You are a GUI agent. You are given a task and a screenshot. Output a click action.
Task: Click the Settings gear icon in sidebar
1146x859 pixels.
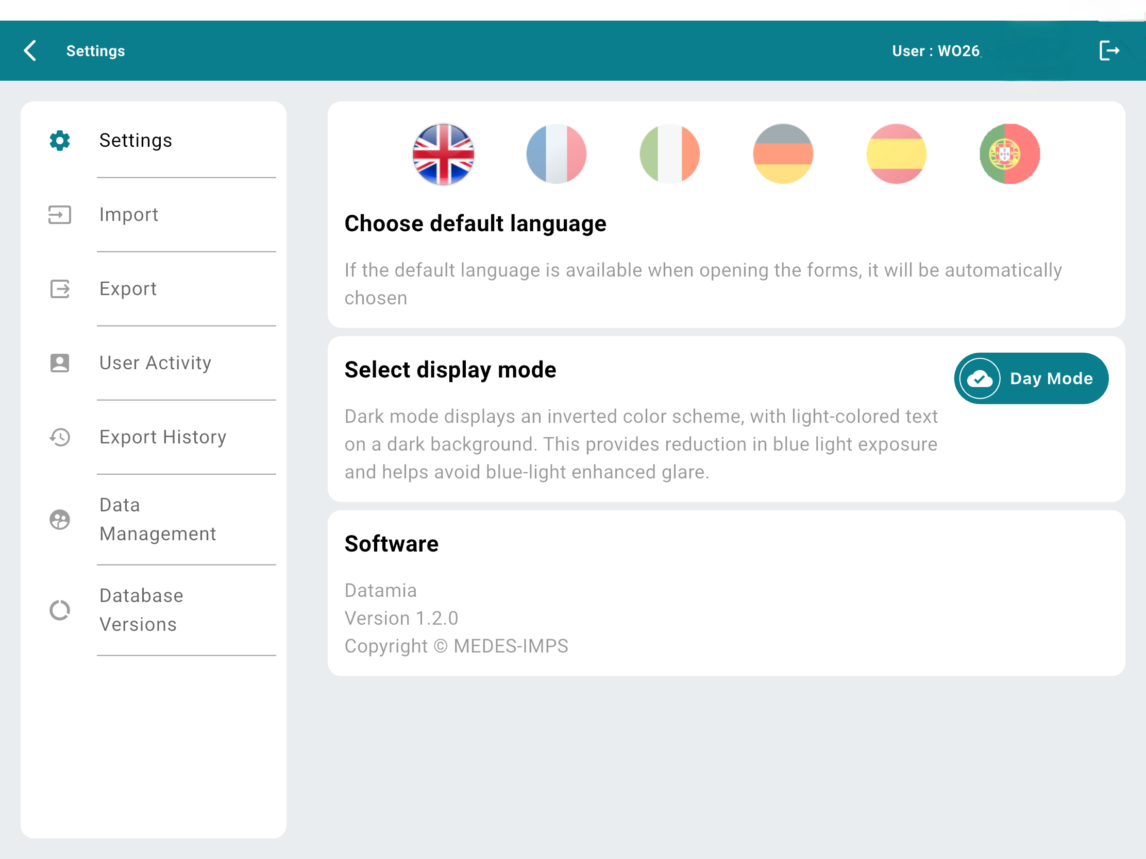click(60, 140)
